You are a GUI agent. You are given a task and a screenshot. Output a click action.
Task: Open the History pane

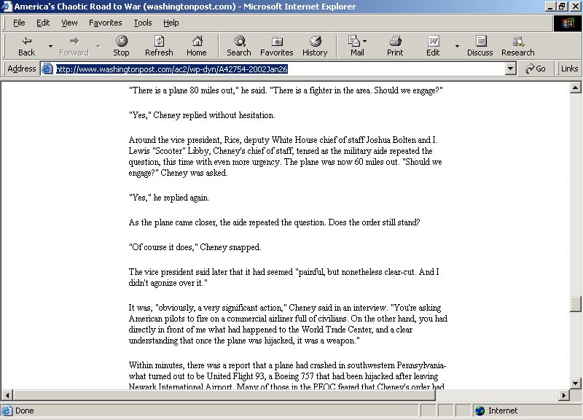coord(315,45)
